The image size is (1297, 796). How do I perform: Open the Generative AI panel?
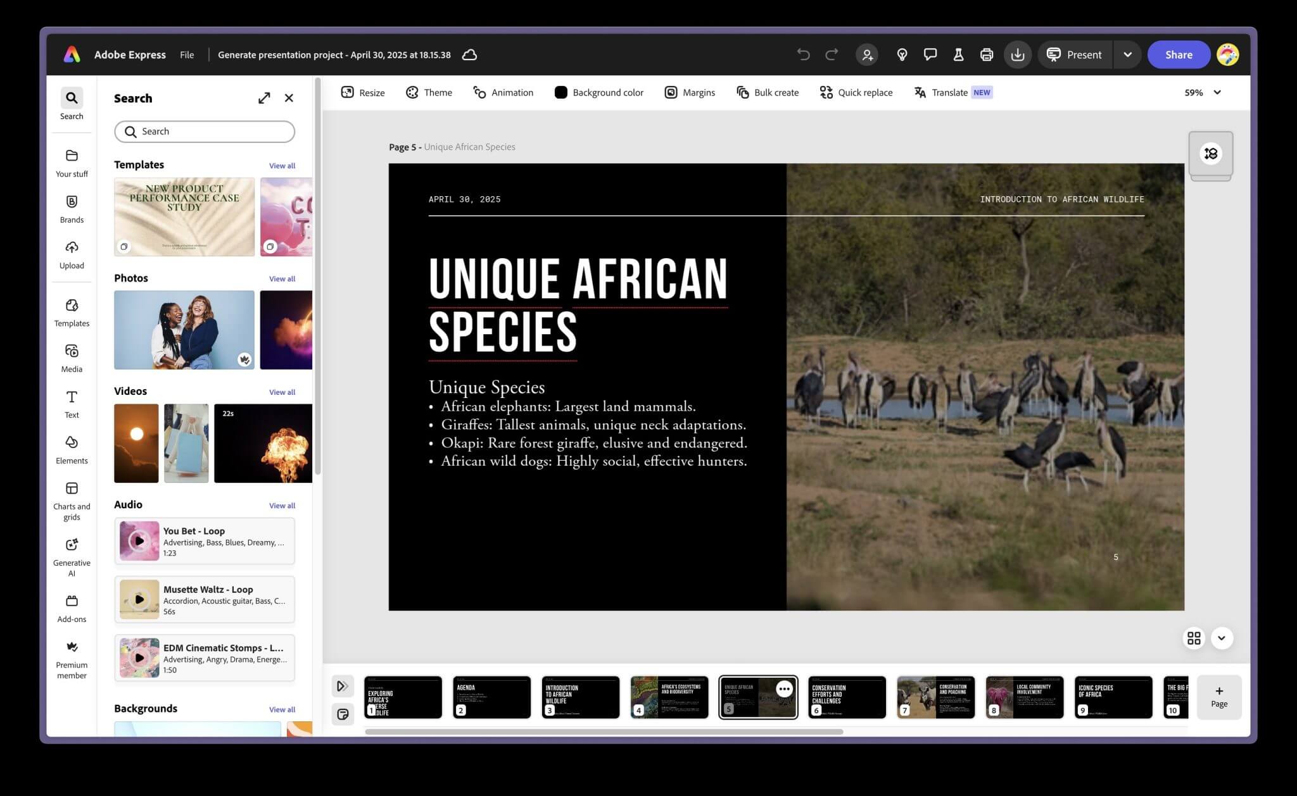point(72,554)
